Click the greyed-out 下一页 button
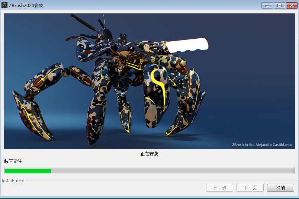Viewport: 299px width, 199px height. (250, 188)
